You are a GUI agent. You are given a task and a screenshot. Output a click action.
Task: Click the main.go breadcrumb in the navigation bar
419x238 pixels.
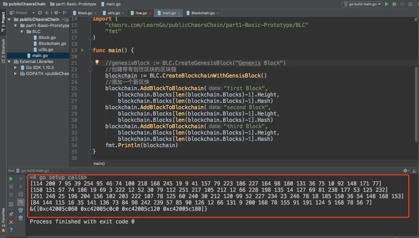pyautogui.click(x=110, y=4)
